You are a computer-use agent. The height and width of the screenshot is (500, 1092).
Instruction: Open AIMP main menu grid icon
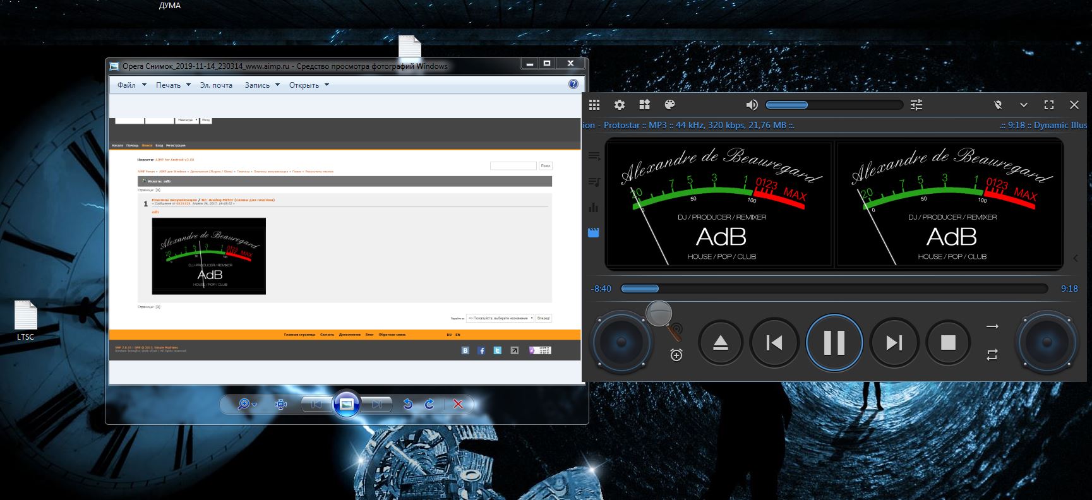[594, 105]
